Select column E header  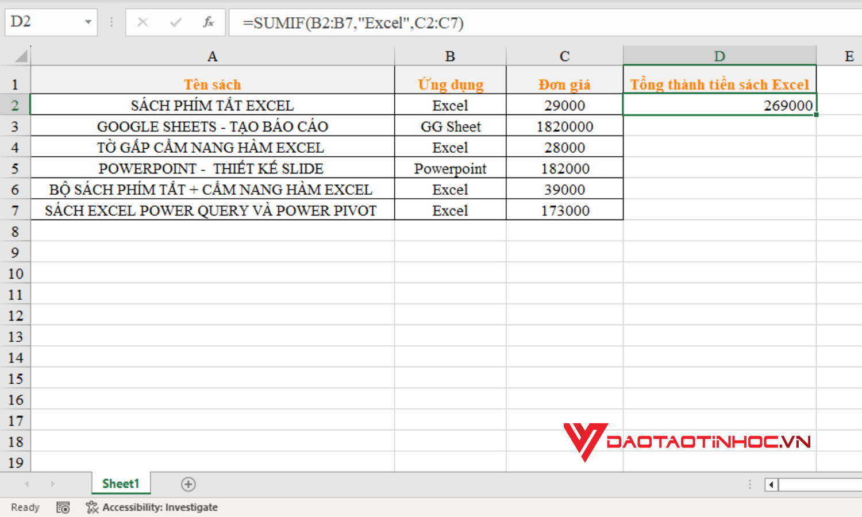click(849, 56)
